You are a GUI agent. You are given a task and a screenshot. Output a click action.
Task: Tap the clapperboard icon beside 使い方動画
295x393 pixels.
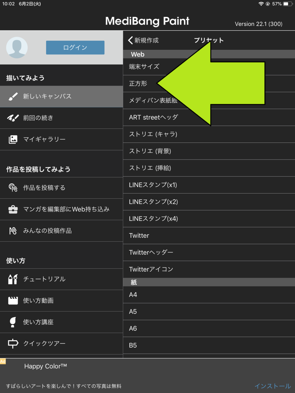point(13,301)
